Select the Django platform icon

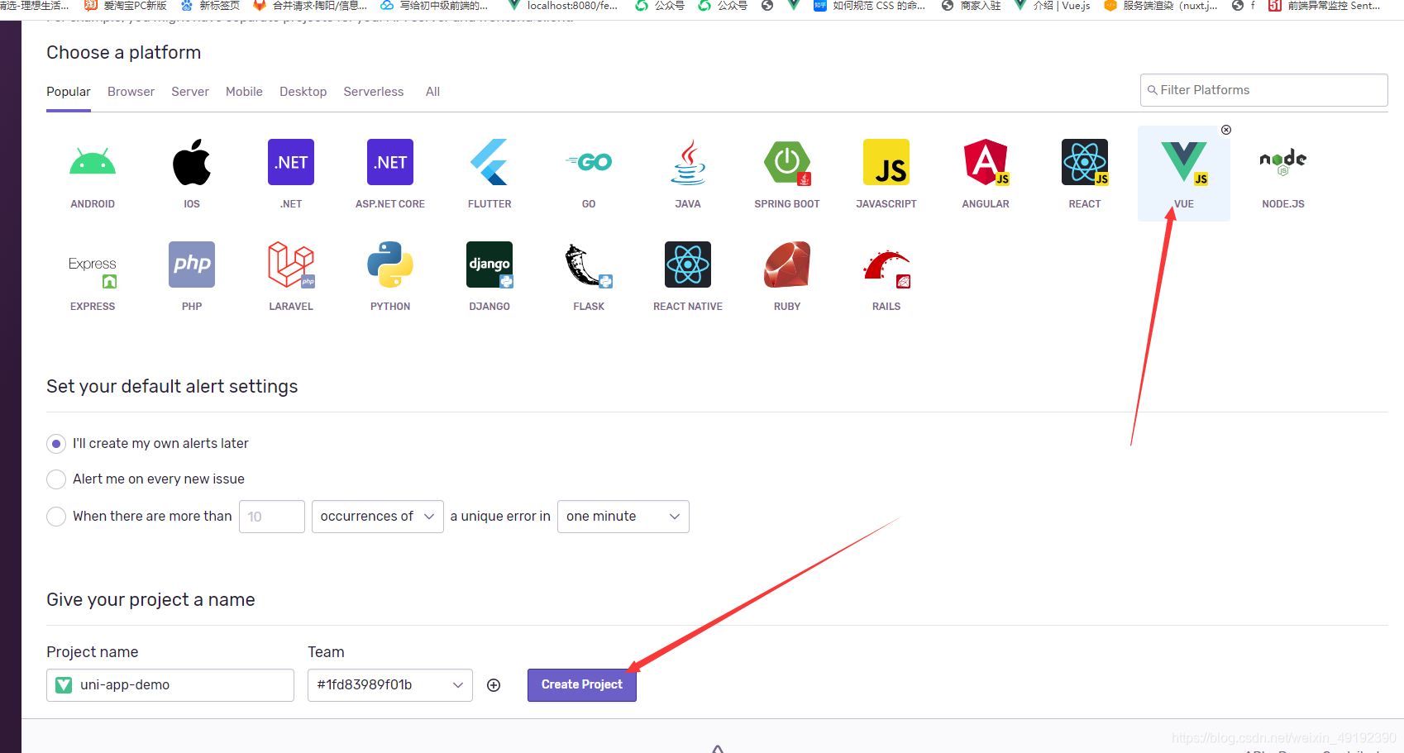489,265
